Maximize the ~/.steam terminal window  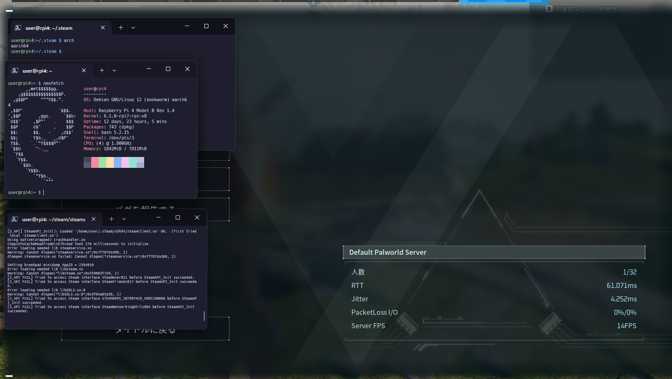206,26
